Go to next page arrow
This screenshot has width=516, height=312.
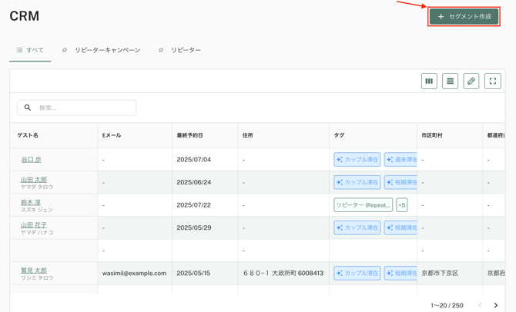[x=496, y=305]
